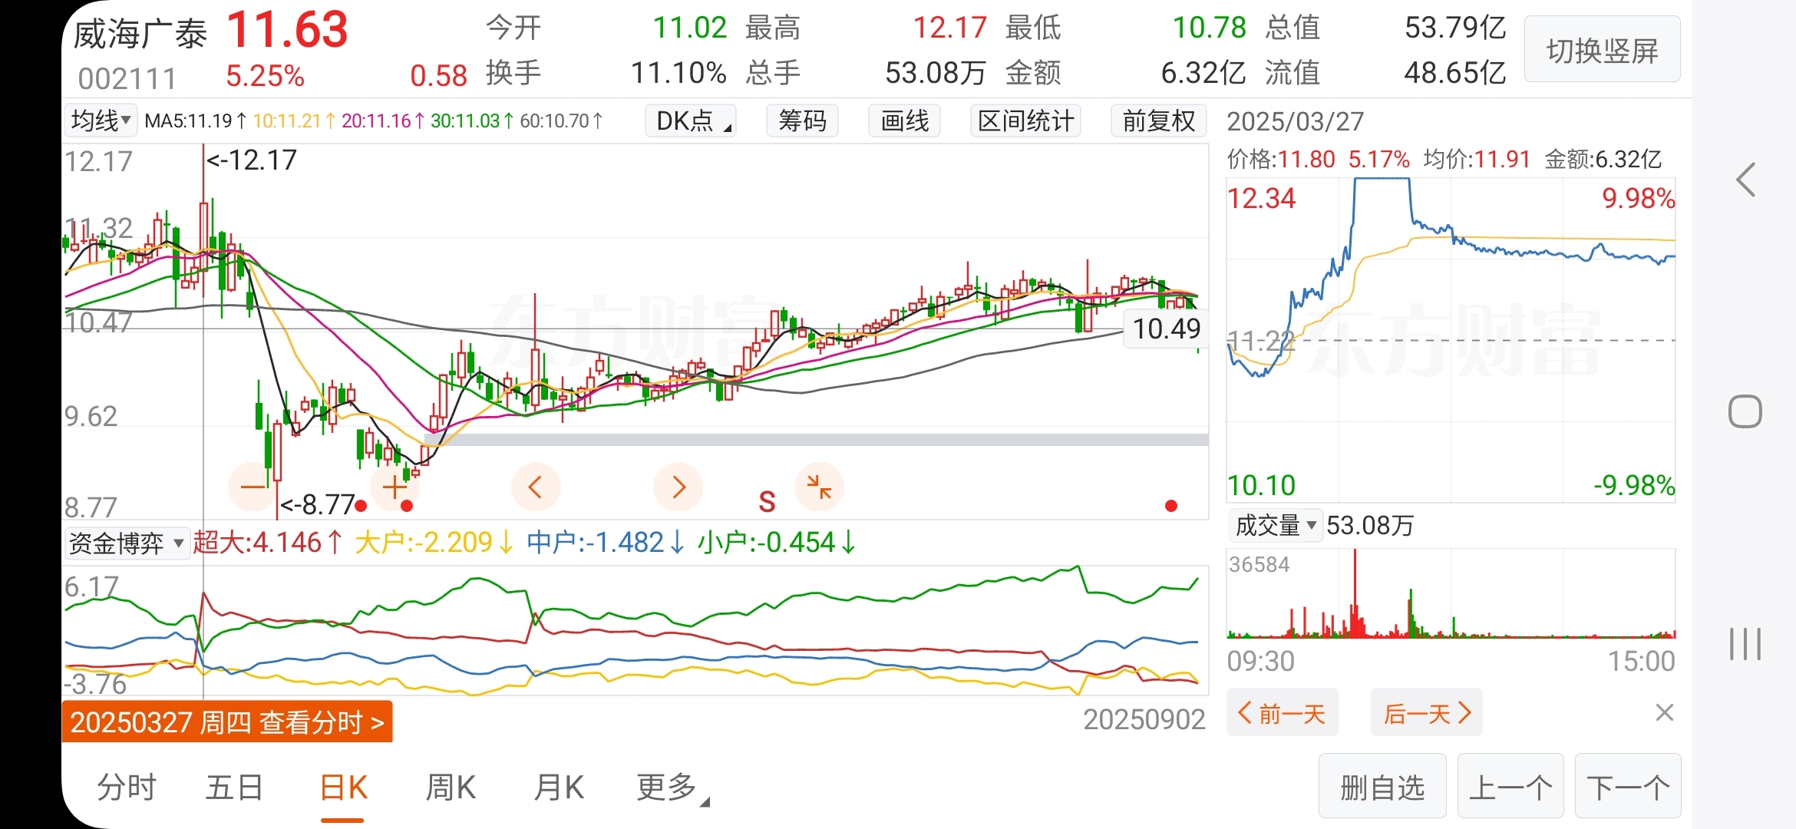Go to next day with 后一天
Screen dimensions: 1796x829
click(x=1426, y=714)
